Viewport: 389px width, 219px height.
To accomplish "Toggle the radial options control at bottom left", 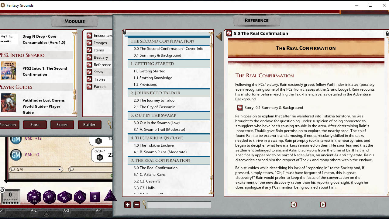I will tap(2, 190).
